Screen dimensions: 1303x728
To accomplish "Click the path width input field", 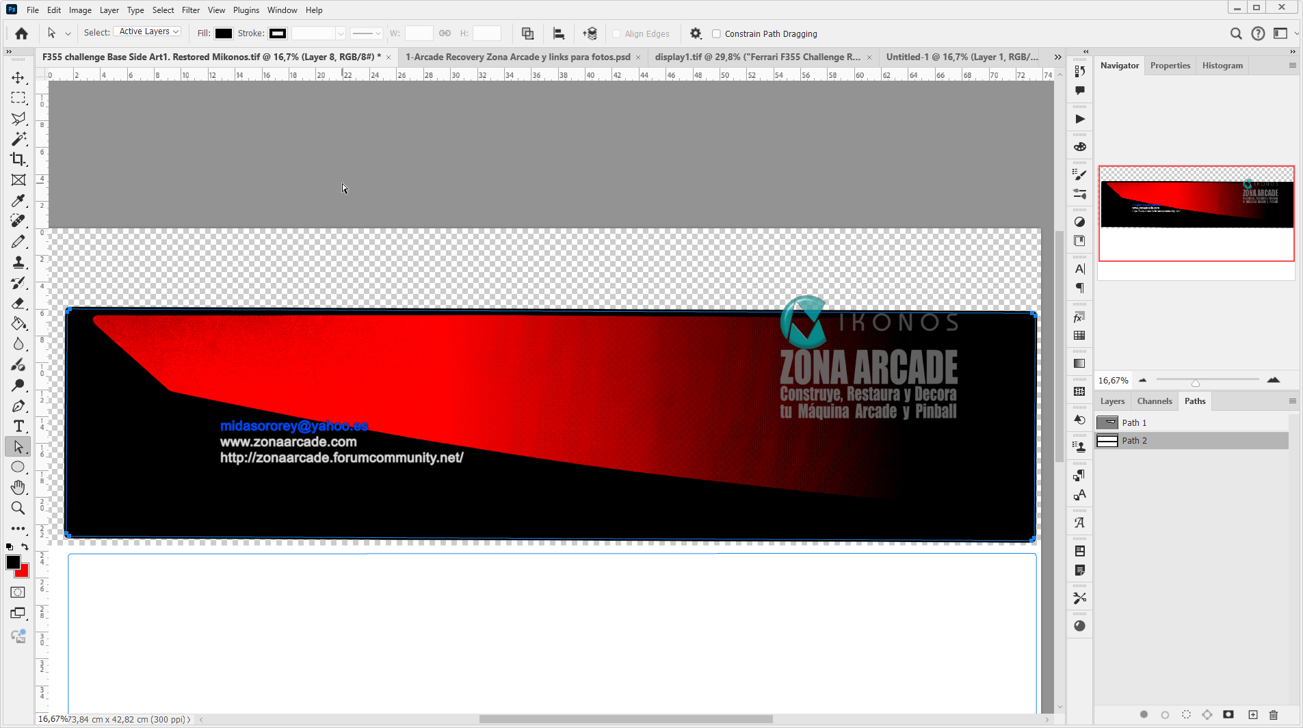I will [419, 33].
